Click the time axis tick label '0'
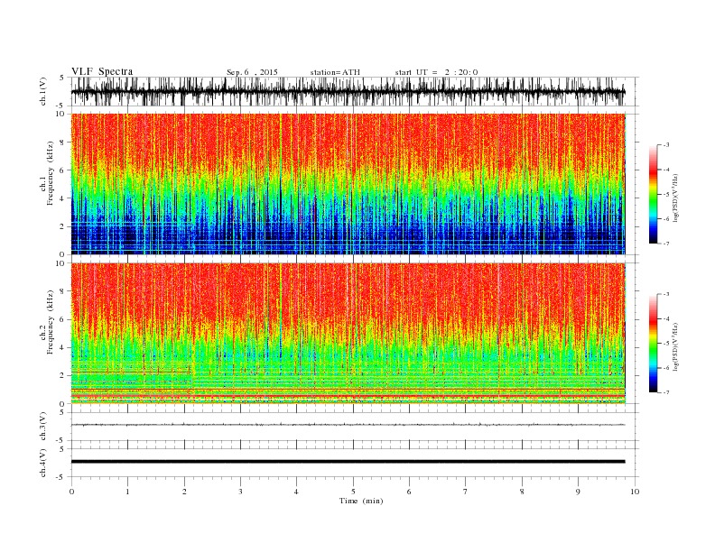 (x=71, y=492)
